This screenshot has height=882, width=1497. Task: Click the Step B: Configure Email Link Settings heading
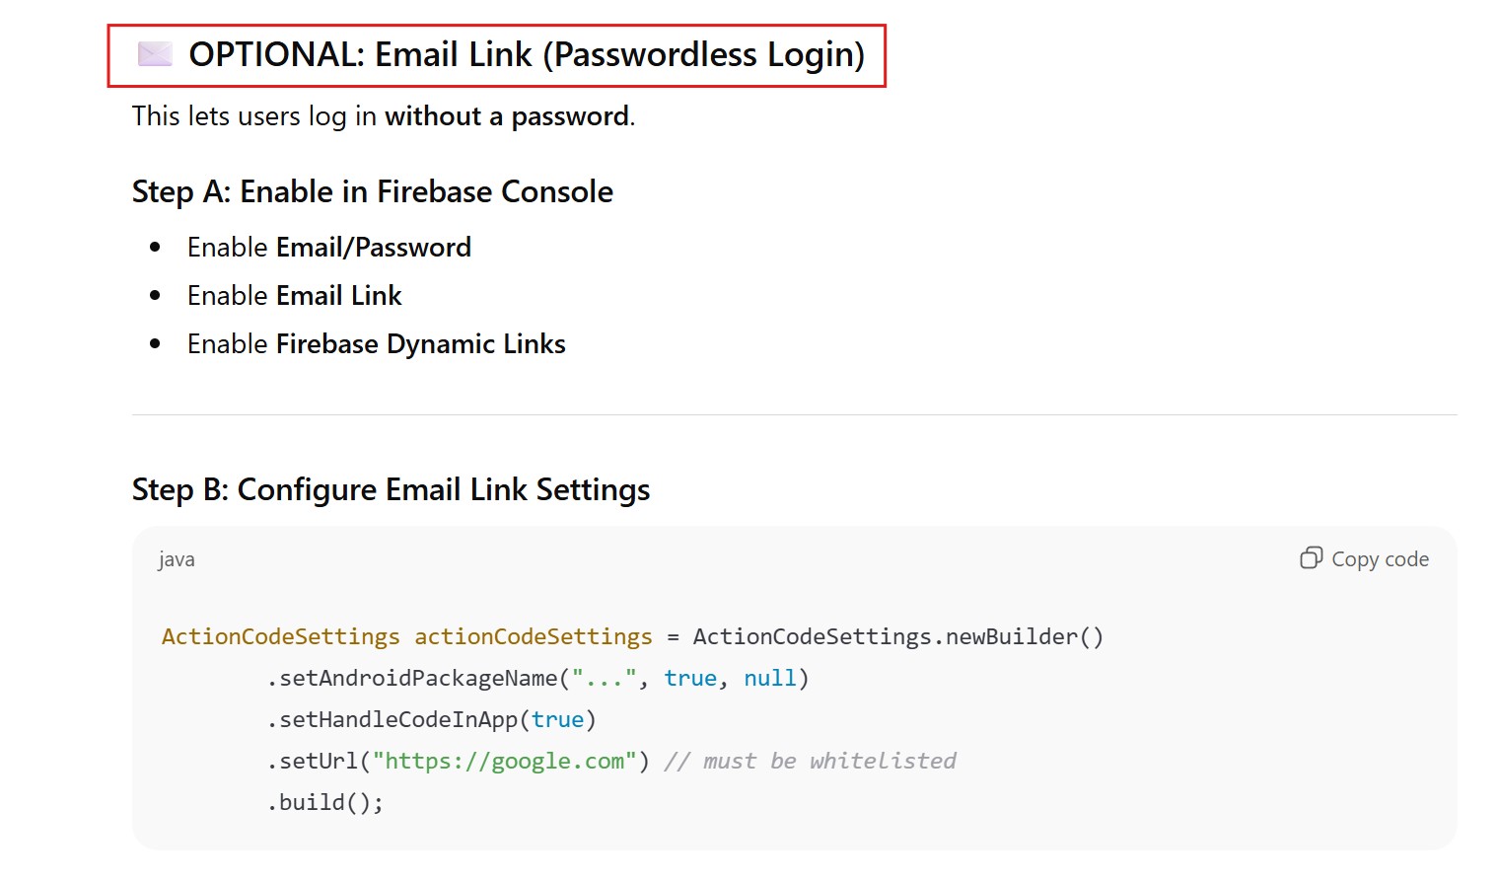tap(391, 489)
